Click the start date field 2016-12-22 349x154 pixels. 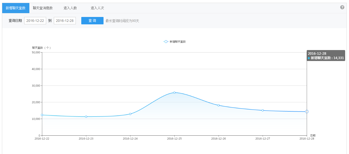35,21
